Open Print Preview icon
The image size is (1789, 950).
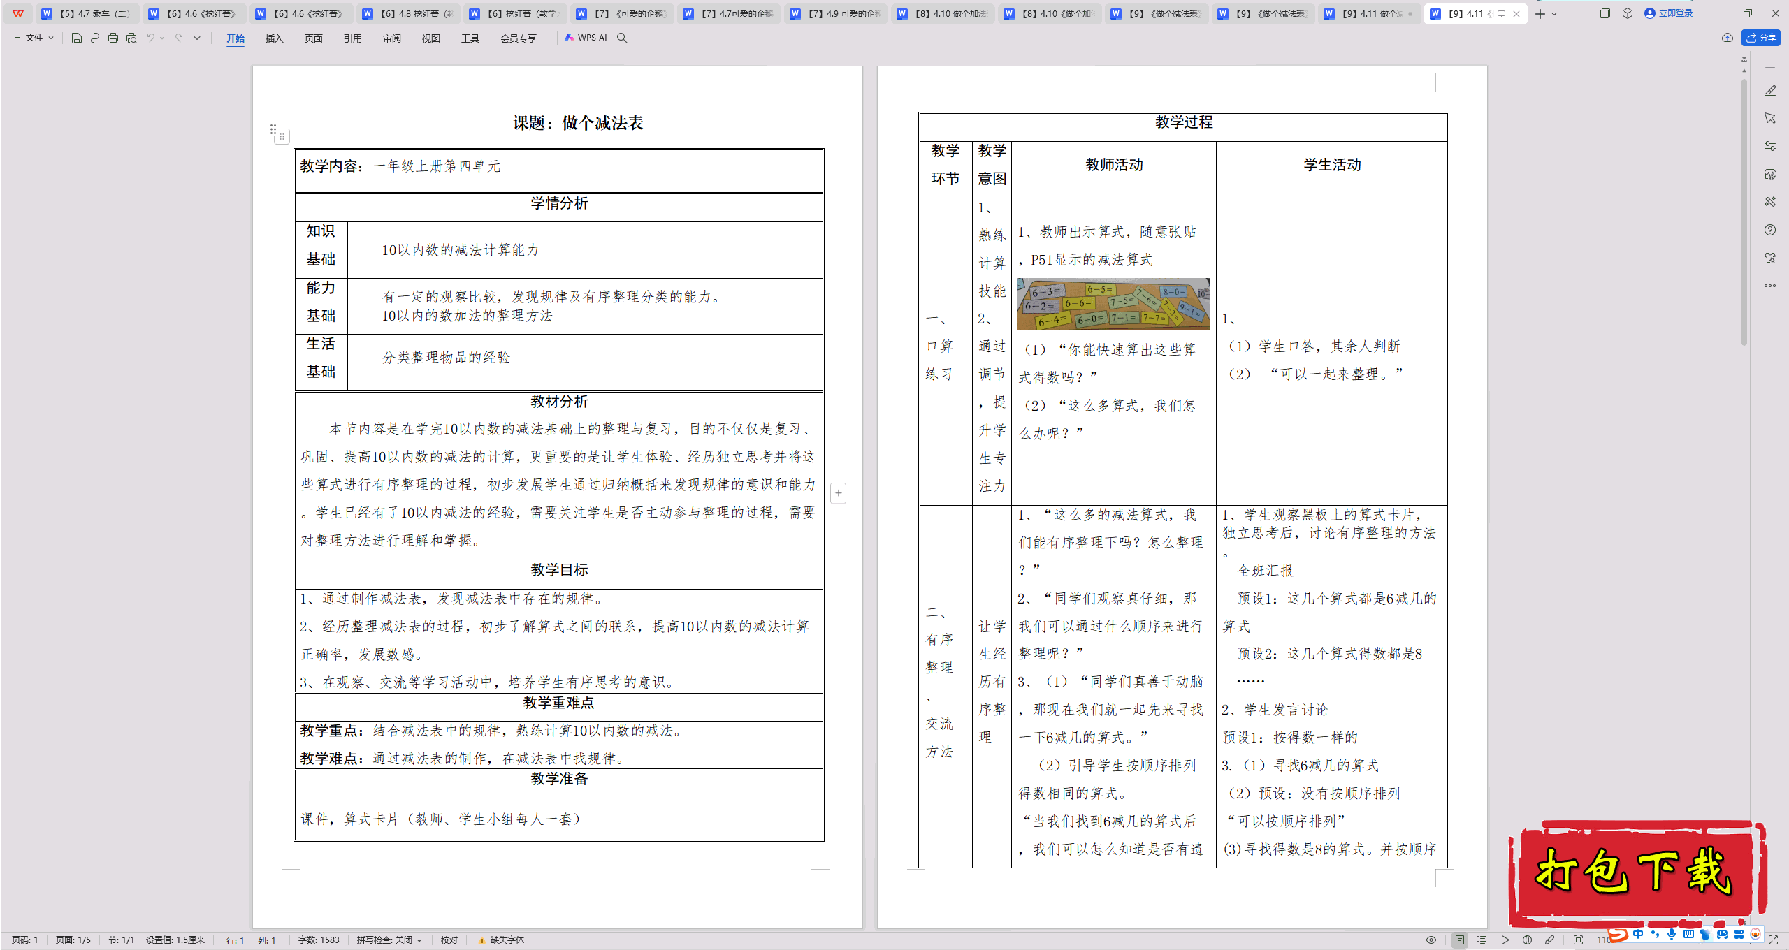tap(131, 38)
